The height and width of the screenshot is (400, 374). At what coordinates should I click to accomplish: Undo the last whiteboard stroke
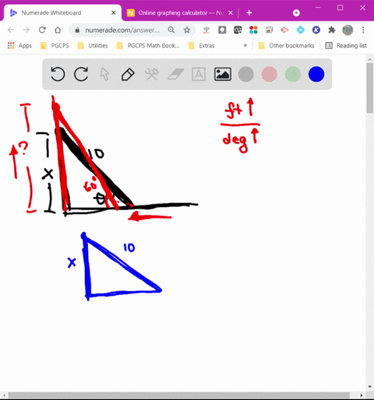[x=58, y=74]
